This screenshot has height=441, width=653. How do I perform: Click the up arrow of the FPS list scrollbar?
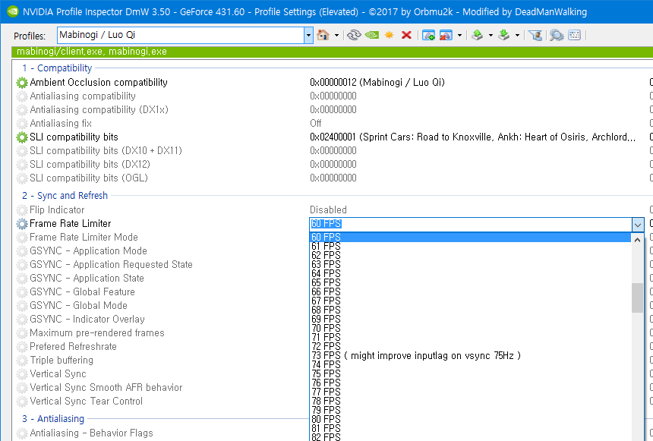[x=637, y=239]
